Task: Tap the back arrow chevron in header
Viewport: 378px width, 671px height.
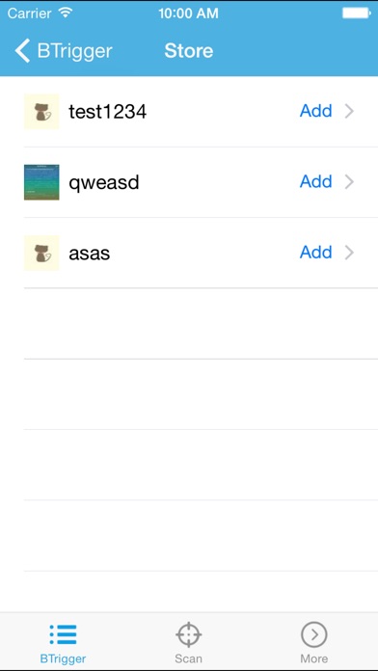Action: [22, 50]
